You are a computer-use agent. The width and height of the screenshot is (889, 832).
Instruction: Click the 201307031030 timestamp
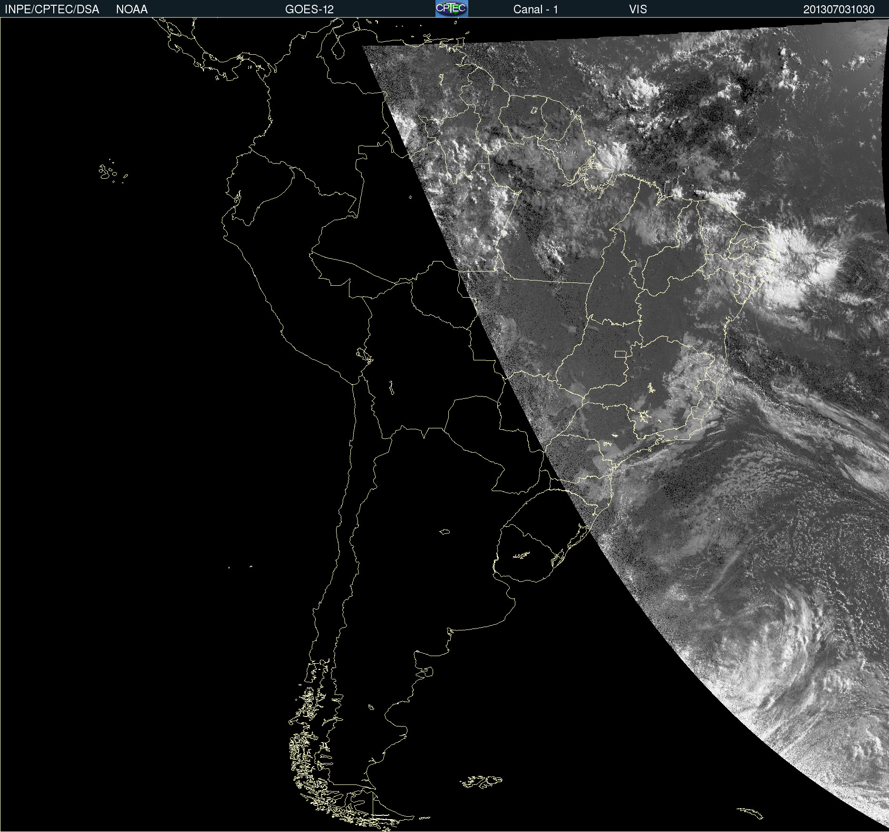pyautogui.click(x=839, y=10)
